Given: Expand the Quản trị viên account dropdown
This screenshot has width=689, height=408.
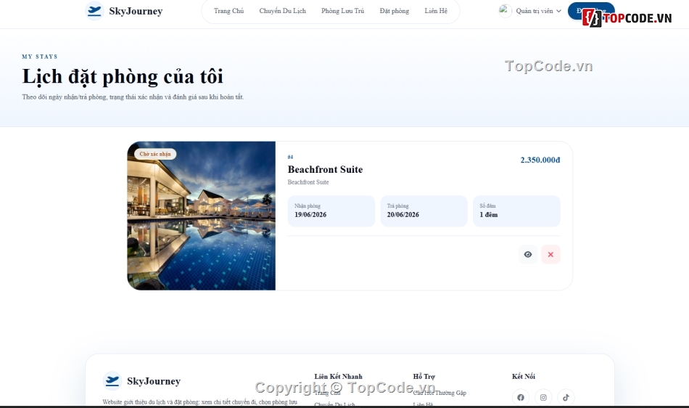Looking at the screenshot, I should tap(538, 11).
